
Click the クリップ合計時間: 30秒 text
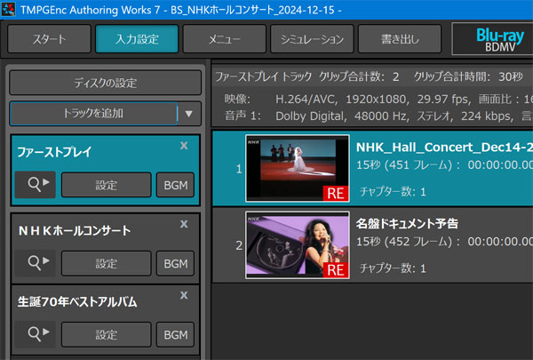click(468, 76)
